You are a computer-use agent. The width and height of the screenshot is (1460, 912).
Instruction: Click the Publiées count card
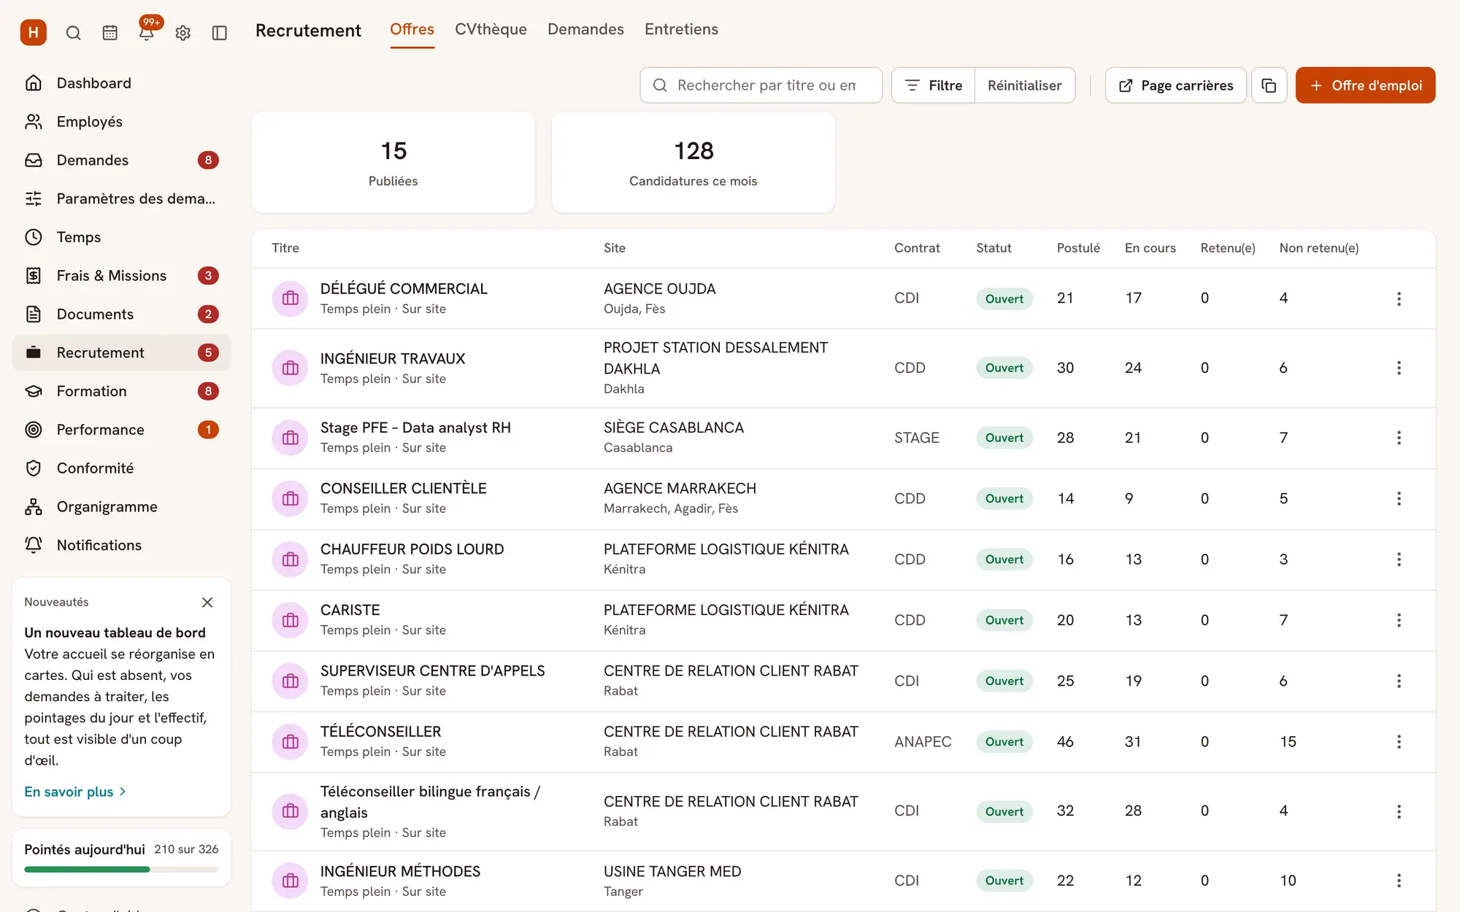[x=393, y=163]
